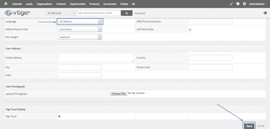Expand the Administrator user menu
270x129 pixels.
[x=258, y=4]
